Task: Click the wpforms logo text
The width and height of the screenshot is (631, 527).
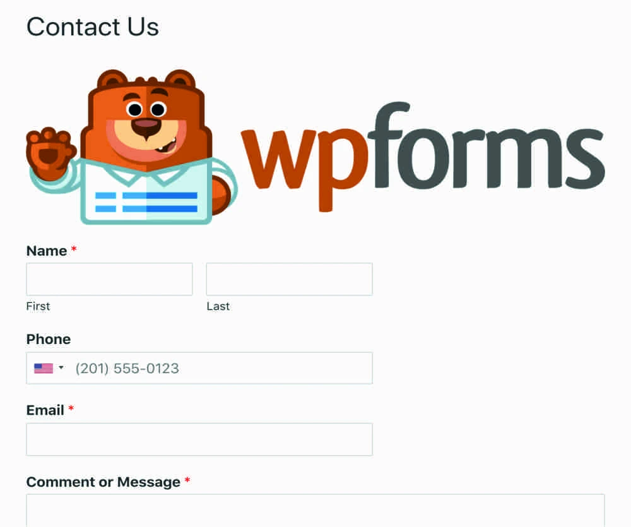Action: pos(423,157)
